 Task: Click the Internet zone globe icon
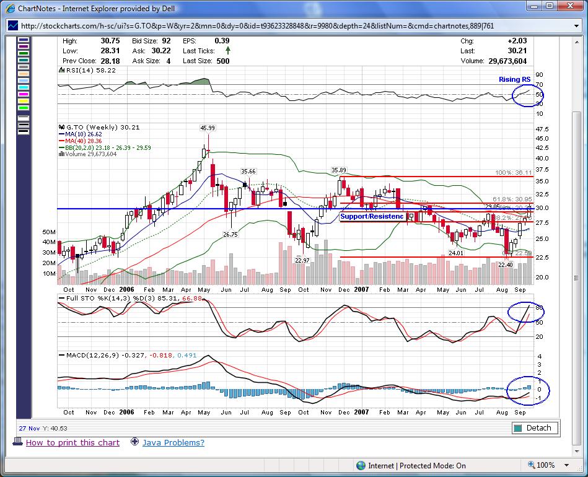[361, 465]
